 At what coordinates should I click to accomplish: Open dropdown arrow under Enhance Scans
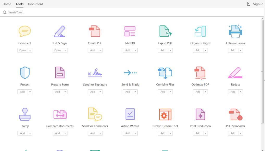click(x=241, y=50)
